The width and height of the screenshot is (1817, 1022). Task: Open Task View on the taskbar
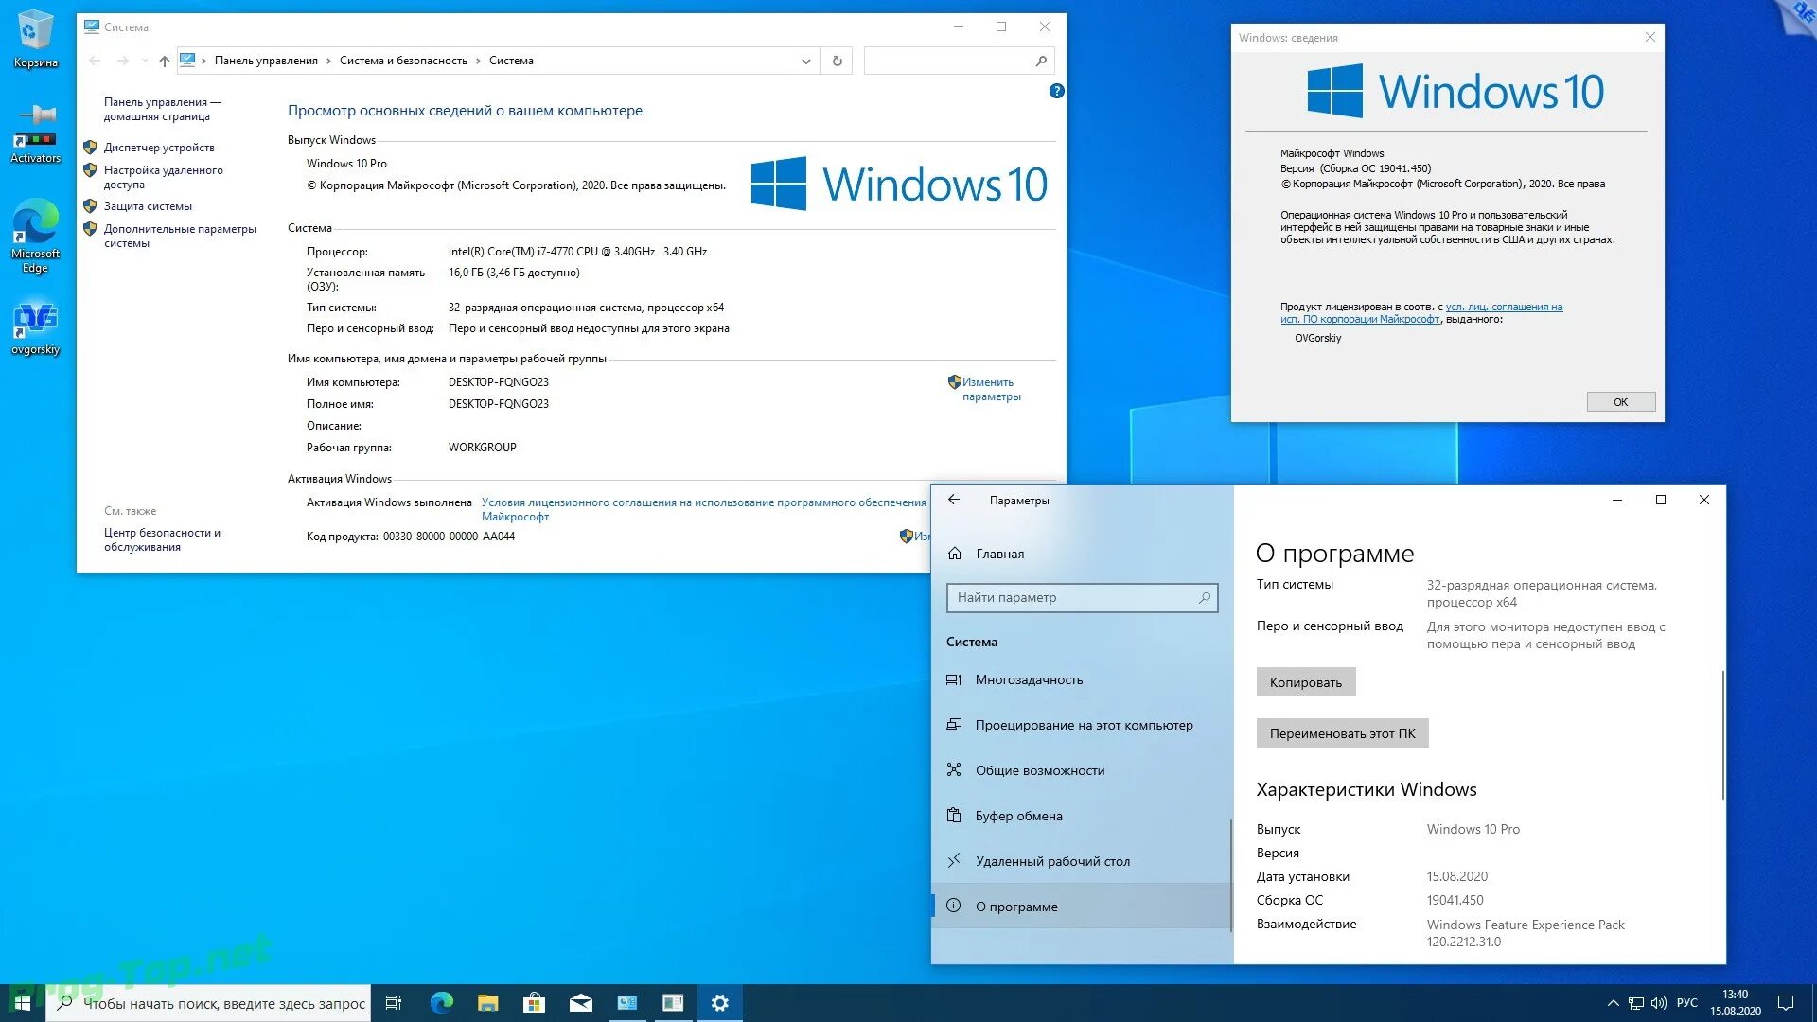tap(394, 1003)
